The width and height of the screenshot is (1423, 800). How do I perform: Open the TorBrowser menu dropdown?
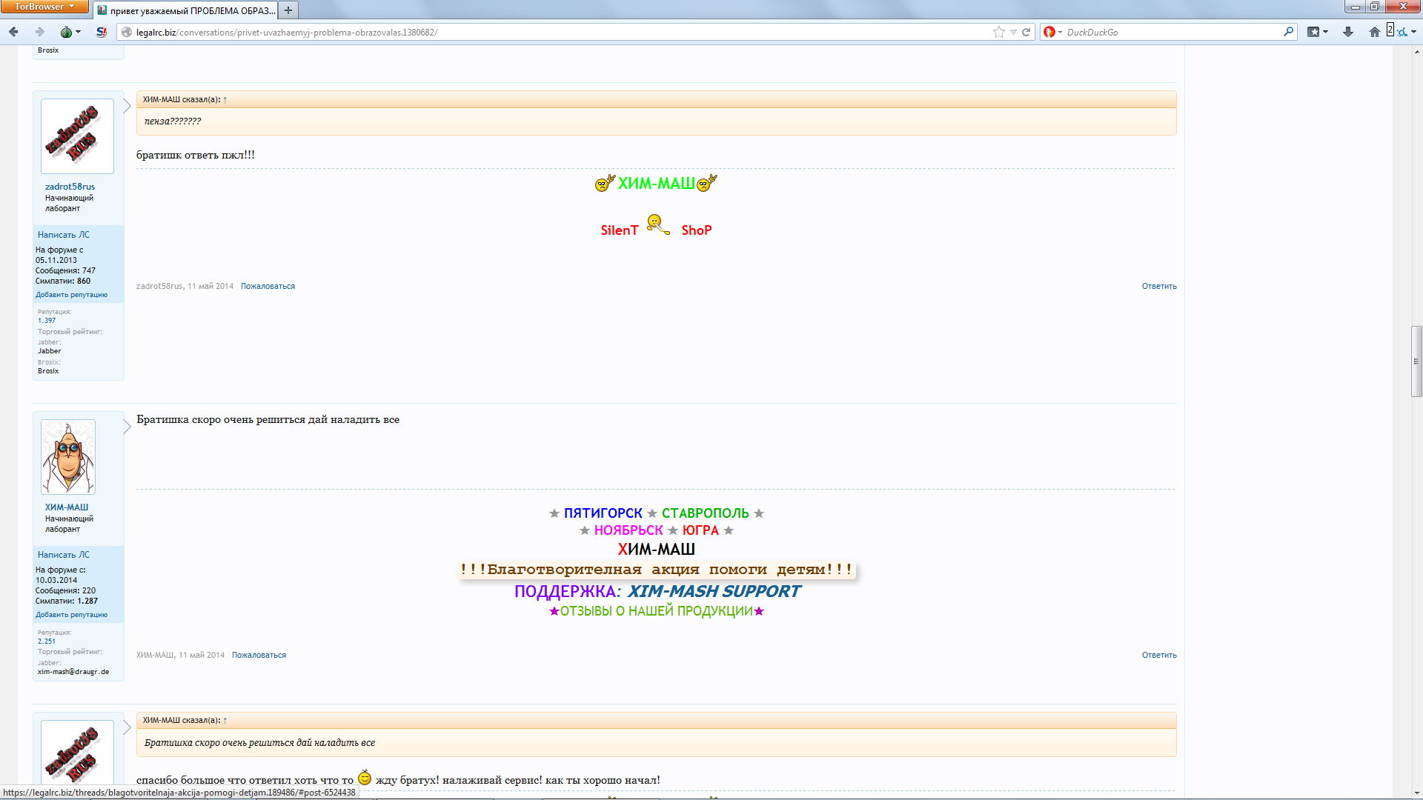coord(44,7)
